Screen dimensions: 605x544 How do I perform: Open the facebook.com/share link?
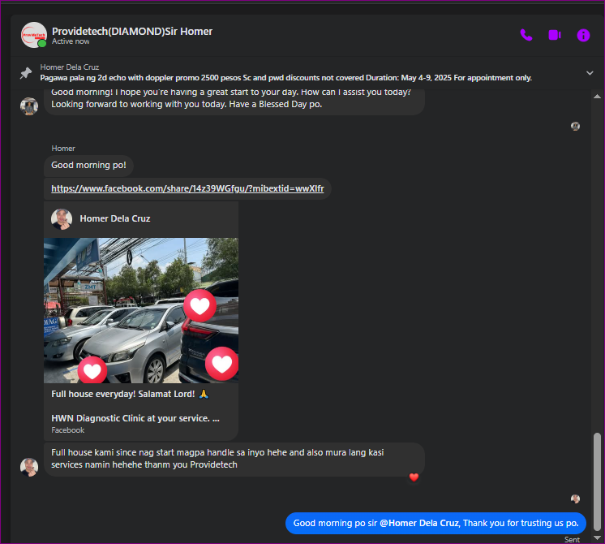[187, 188]
